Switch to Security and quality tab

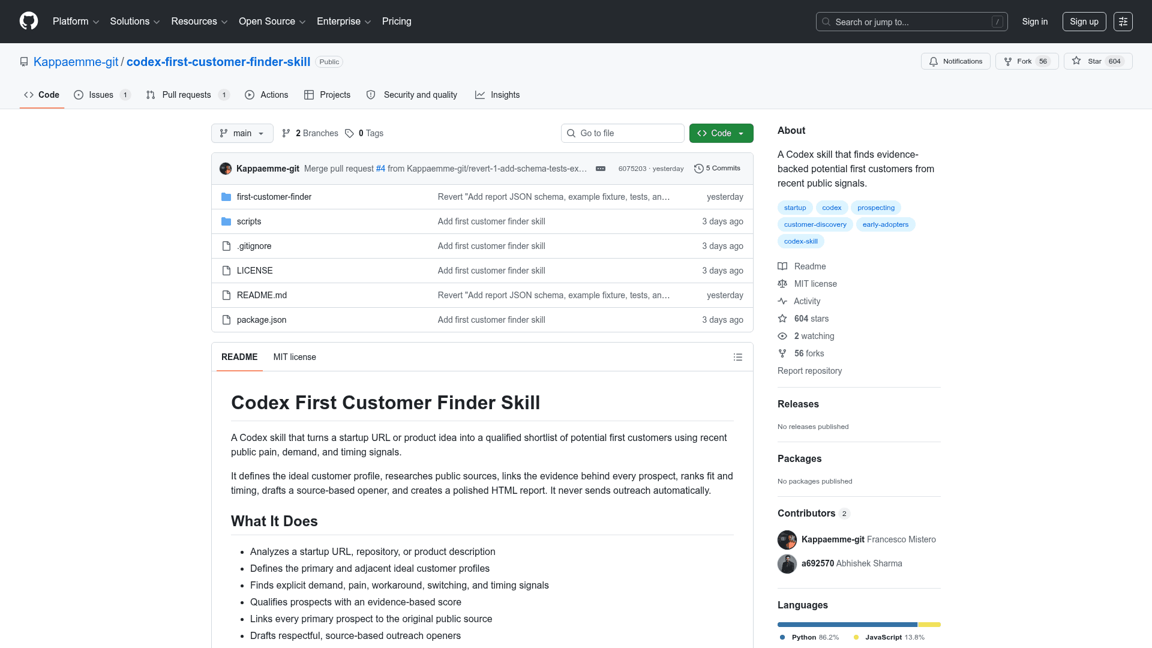tap(412, 95)
